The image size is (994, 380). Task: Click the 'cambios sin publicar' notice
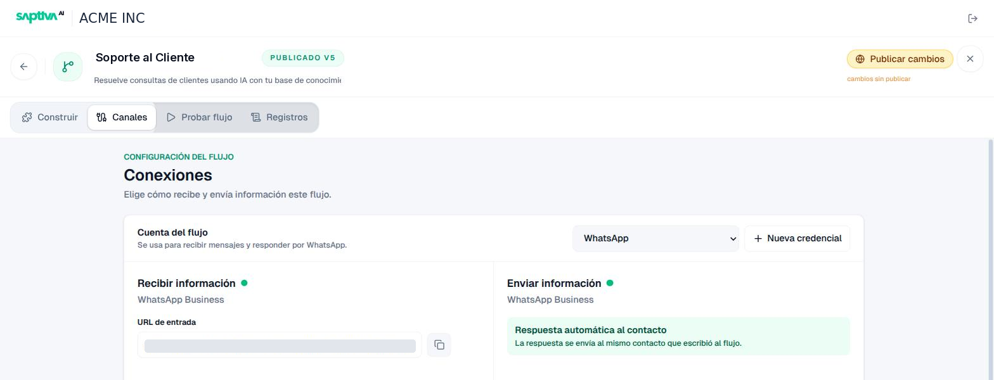[879, 79]
